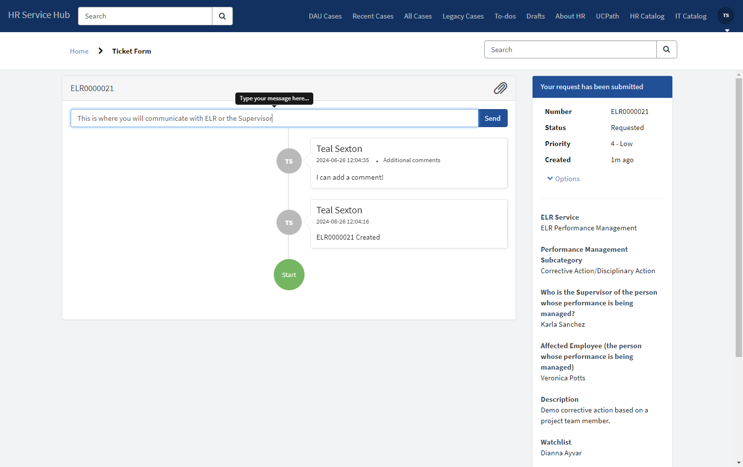Image resolution: width=743 pixels, height=467 pixels.
Task: Open About HR page
Action: click(570, 16)
